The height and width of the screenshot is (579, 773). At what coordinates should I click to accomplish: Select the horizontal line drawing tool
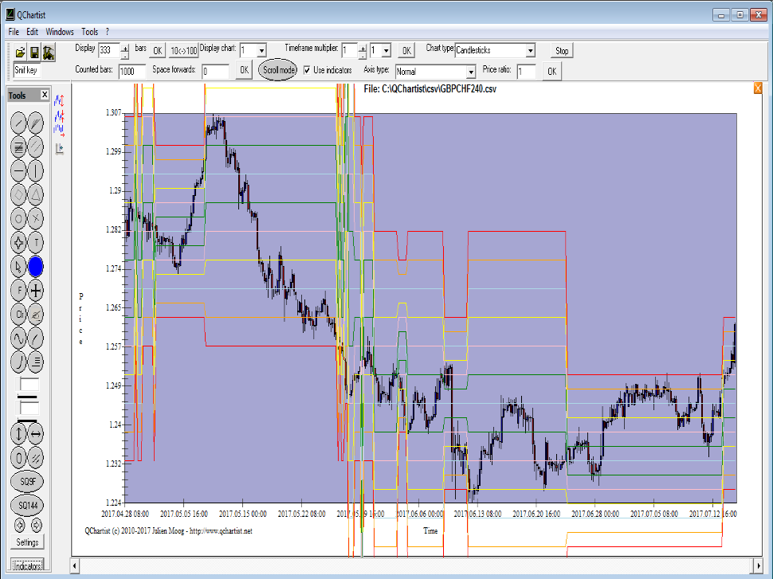(x=18, y=170)
